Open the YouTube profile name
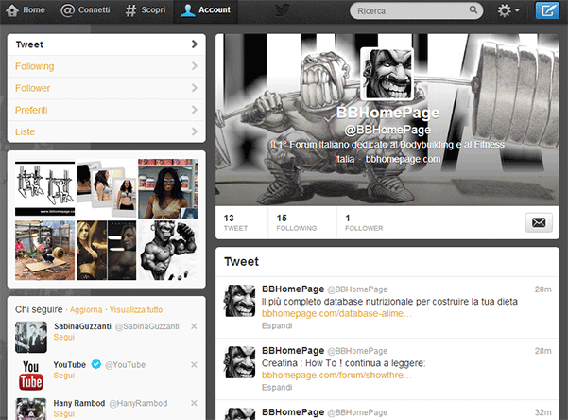The width and height of the screenshot is (568, 420). 70,365
